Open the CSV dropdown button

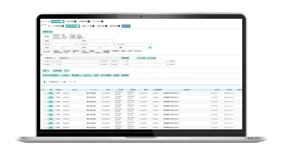[x=67, y=71]
